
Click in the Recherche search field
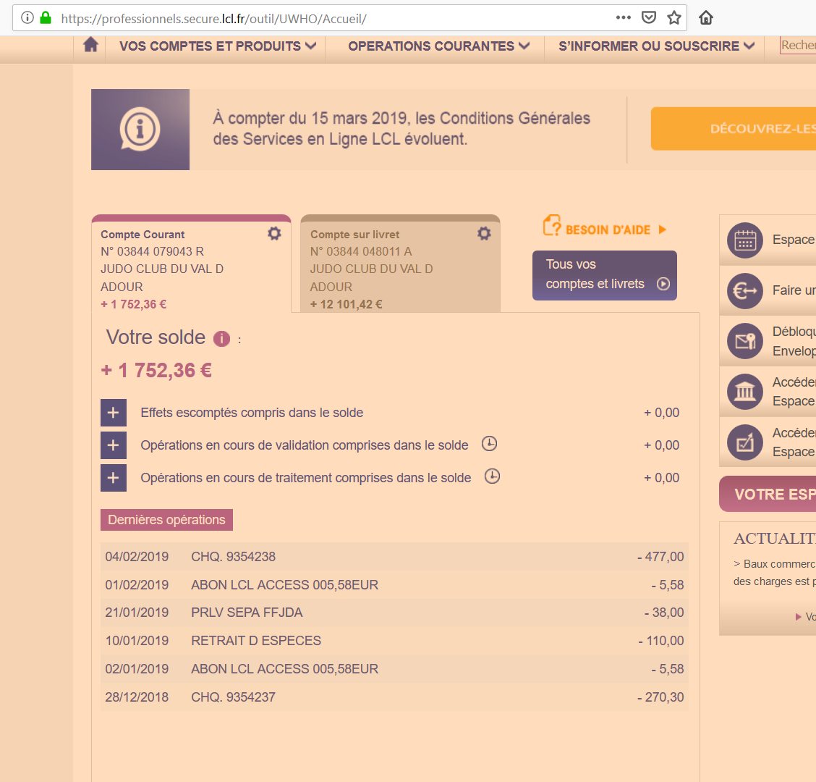pyautogui.click(x=798, y=46)
